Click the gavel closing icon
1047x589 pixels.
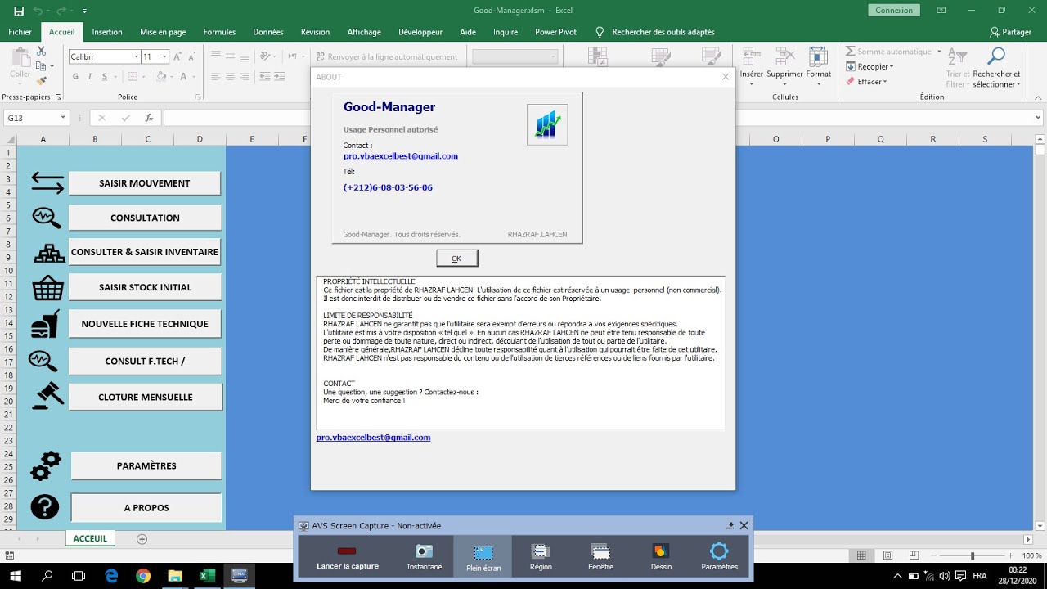[47, 395]
